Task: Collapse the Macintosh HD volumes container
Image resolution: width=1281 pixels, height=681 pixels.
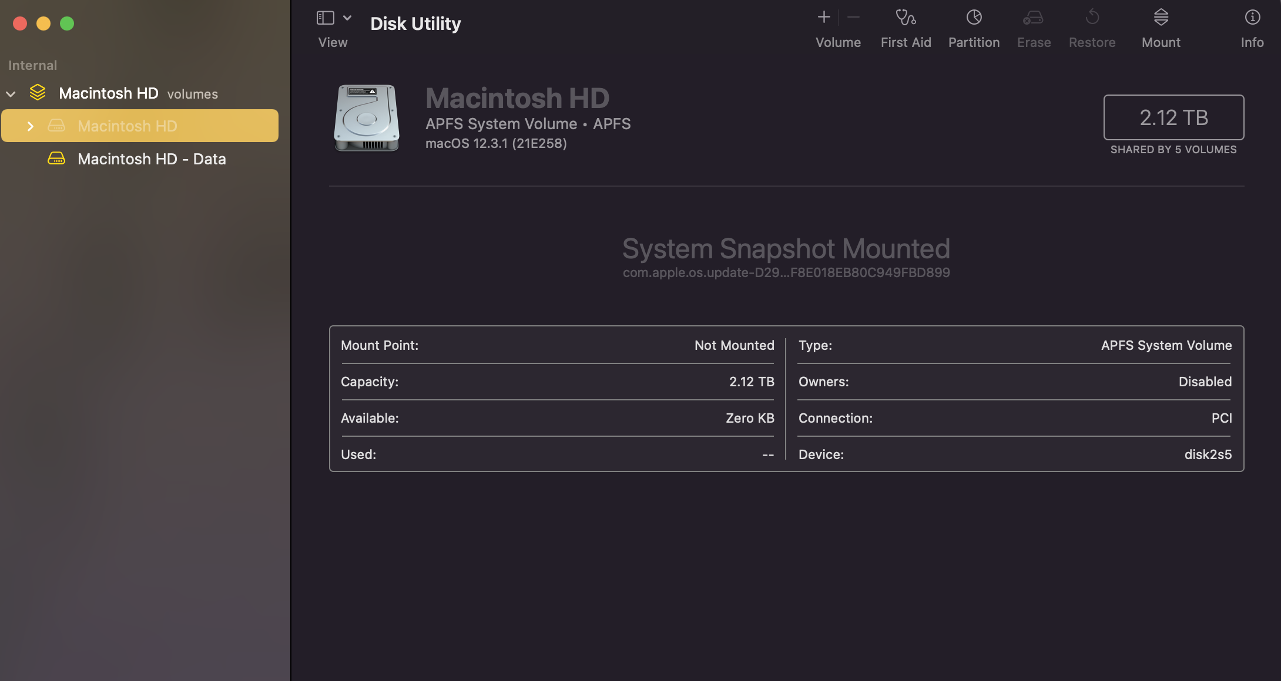Action: tap(11, 94)
